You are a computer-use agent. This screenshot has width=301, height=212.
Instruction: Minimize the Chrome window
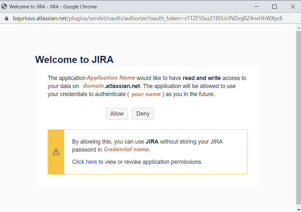pos(256,6)
